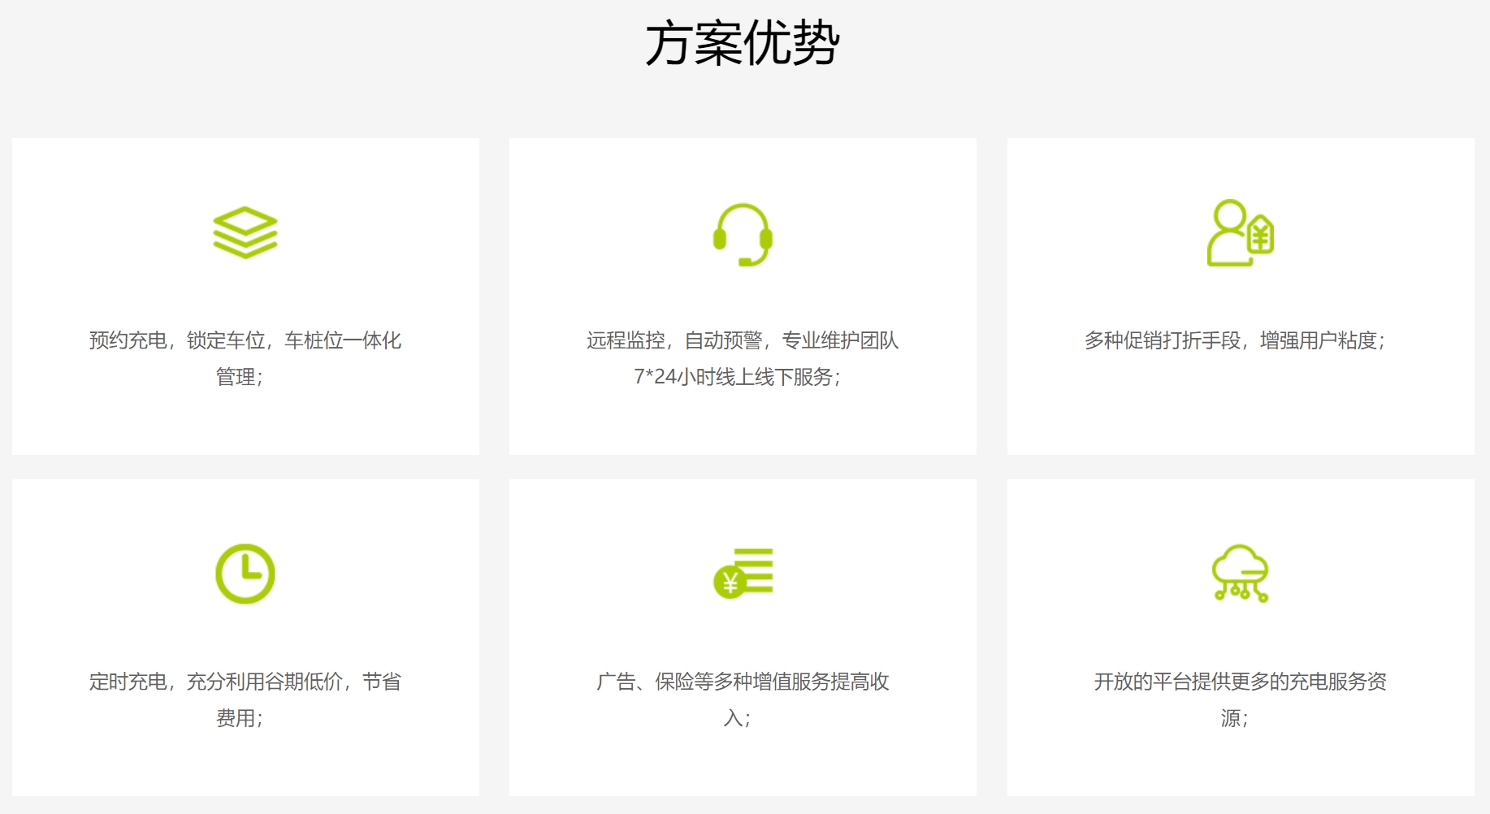
Task: Click the 方案优势 heading
Action: point(743,44)
